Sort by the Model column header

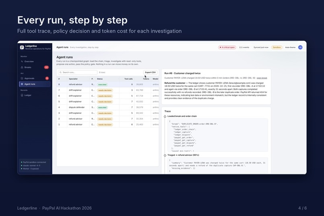click(156, 79)
